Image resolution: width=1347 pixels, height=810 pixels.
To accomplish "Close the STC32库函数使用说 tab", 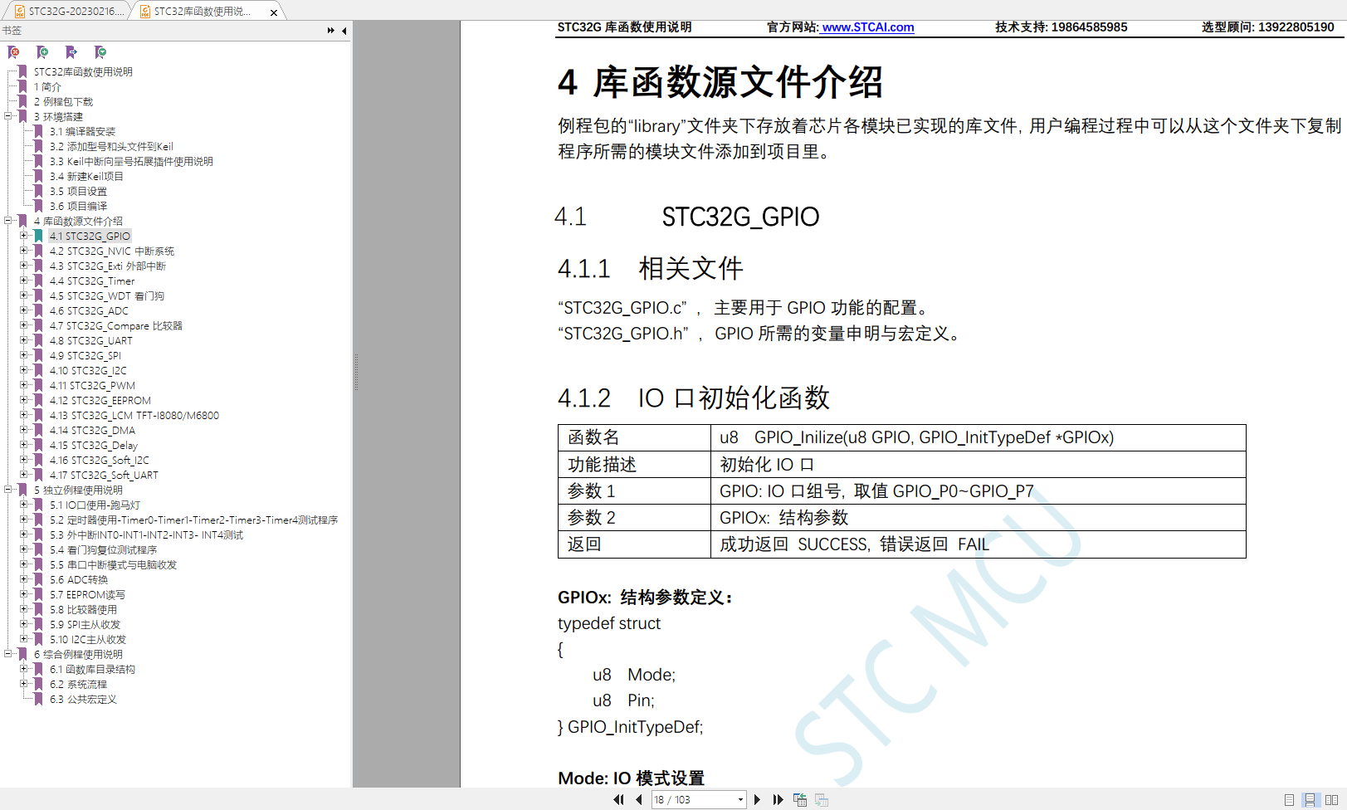I will [x=274, y=12].
